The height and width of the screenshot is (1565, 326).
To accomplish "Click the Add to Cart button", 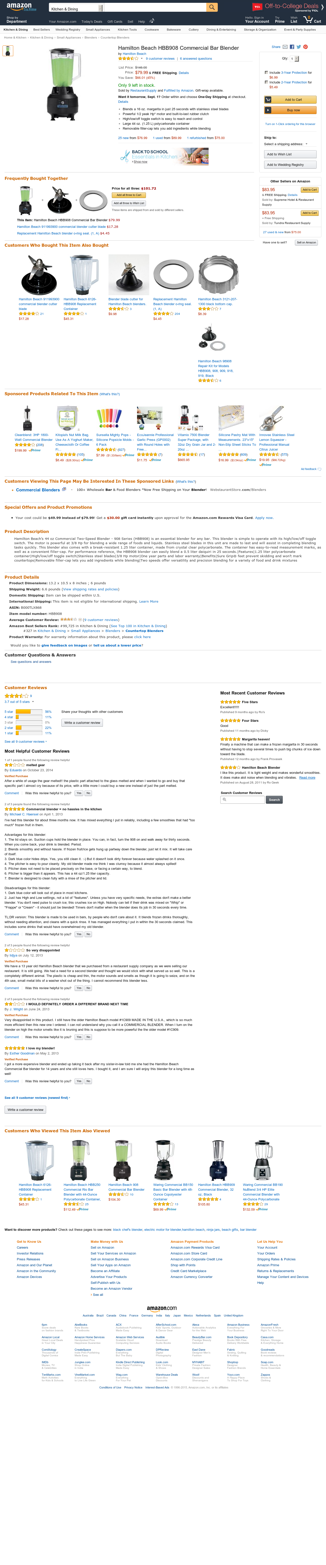I will click(x=291, y=100).
